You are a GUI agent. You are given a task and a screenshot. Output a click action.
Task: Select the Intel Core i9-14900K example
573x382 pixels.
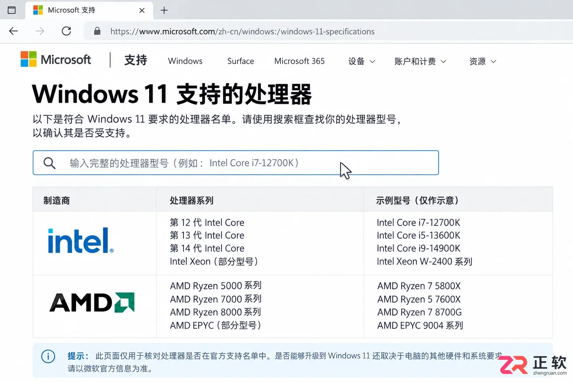419,248
